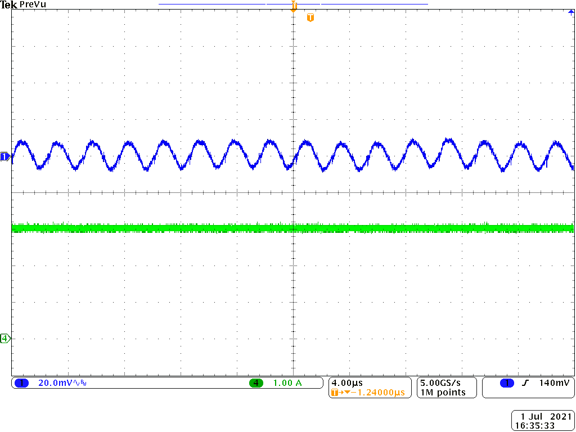Click the 1.00 A channel 4 scale readout

[x=287, y=383]
